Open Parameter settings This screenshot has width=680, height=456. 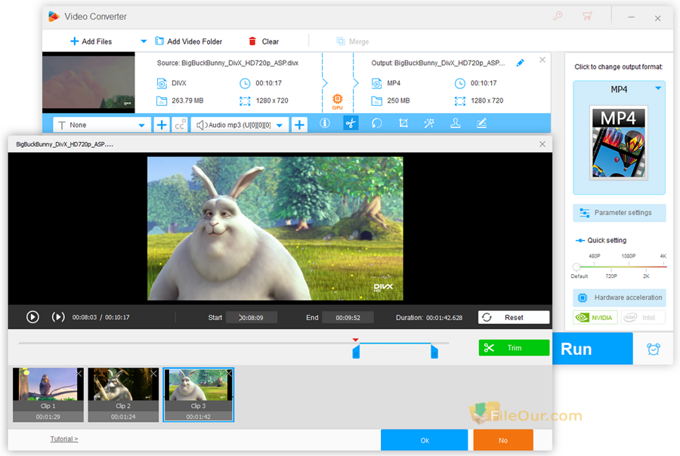pos(620,213)
